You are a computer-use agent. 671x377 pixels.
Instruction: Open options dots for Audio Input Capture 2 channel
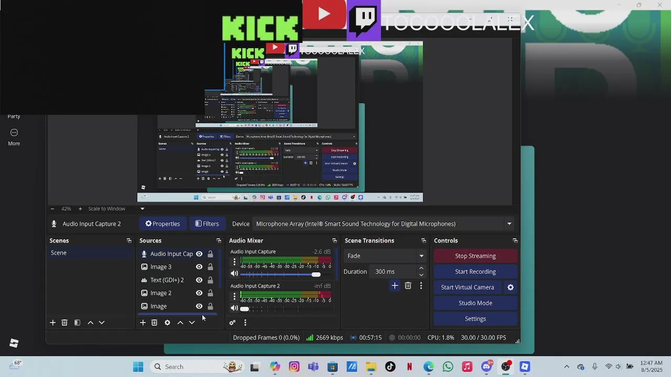coord(234,296)
